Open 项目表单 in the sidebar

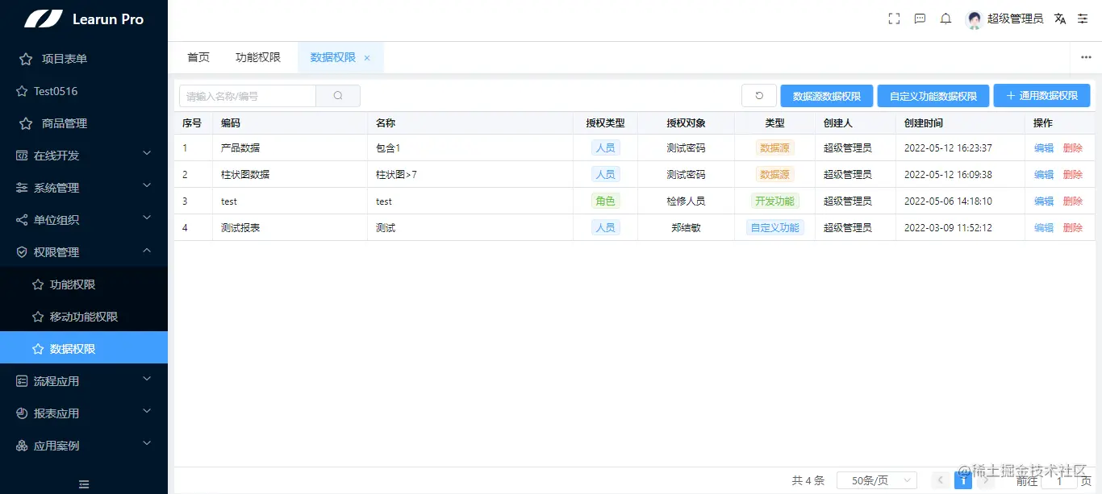click(84, 59)
